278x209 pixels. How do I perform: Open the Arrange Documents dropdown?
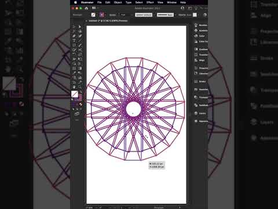coord(95,8)
